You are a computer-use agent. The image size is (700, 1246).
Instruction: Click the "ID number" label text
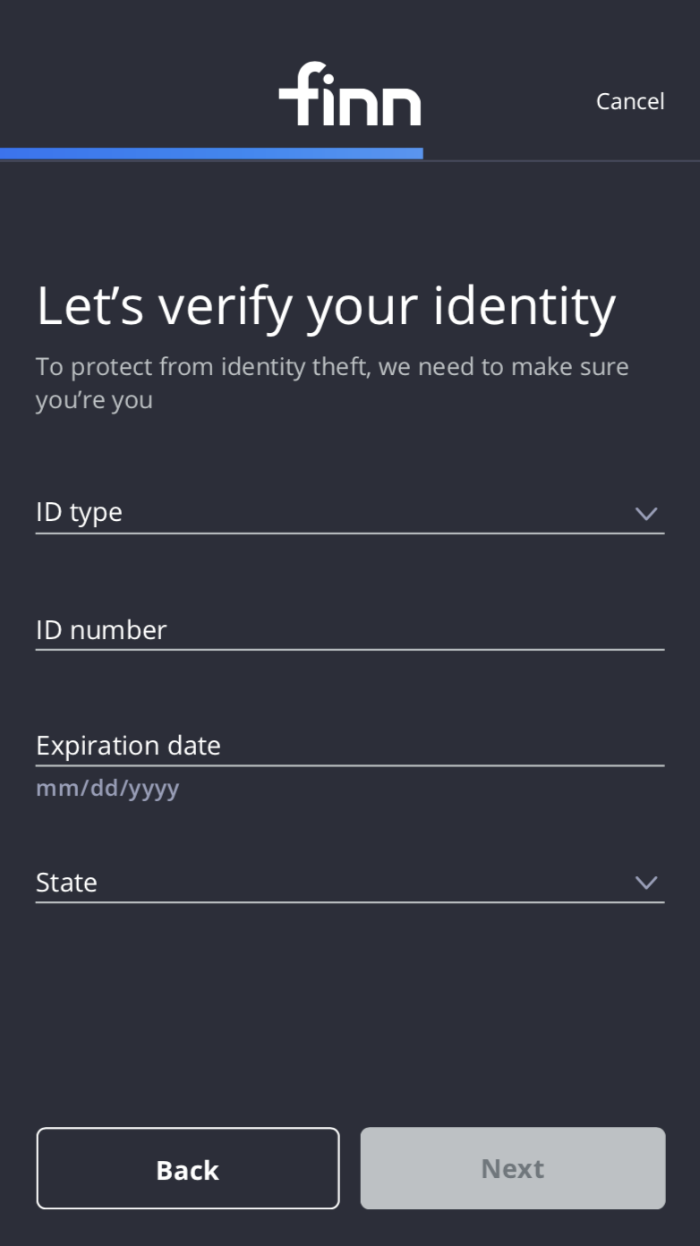click(x=101, y=630)
